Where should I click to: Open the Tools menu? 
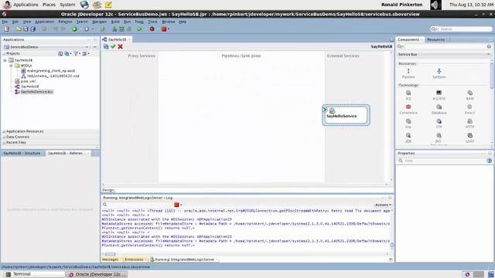[x=152, y=22]
